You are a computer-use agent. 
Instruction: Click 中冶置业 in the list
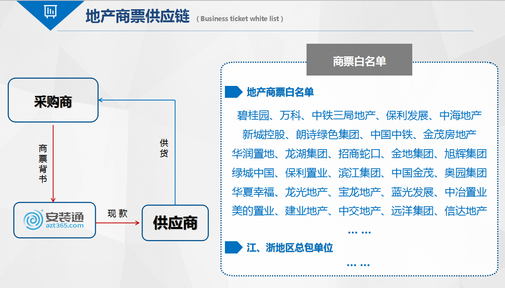(x=466, y=192)
